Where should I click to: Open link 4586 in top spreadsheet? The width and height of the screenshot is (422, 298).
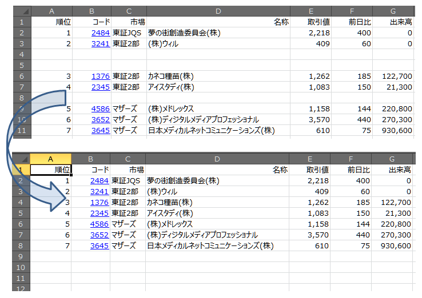pyautogui.click(x=101, y=109)
